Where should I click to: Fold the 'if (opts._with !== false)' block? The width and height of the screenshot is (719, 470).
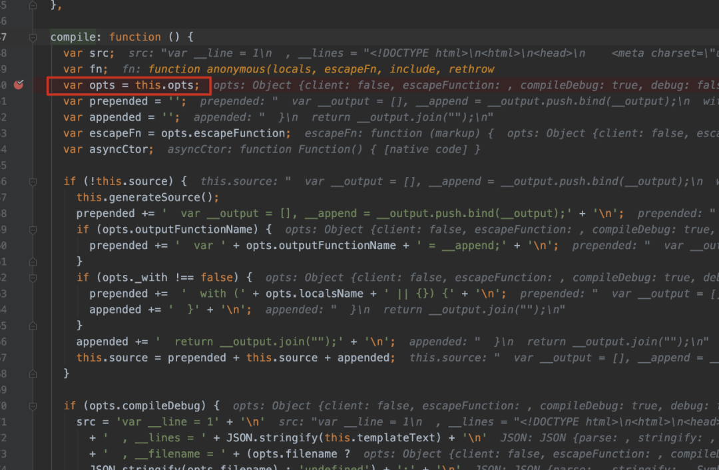coord(33,278)
